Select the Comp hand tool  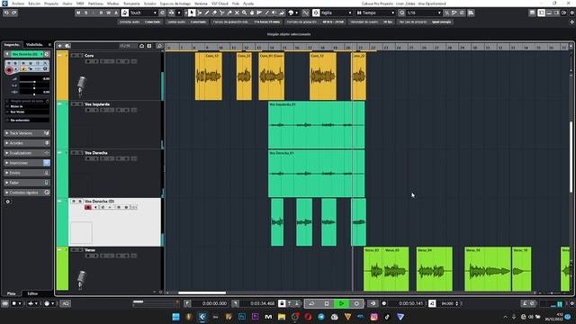(252, 13)
